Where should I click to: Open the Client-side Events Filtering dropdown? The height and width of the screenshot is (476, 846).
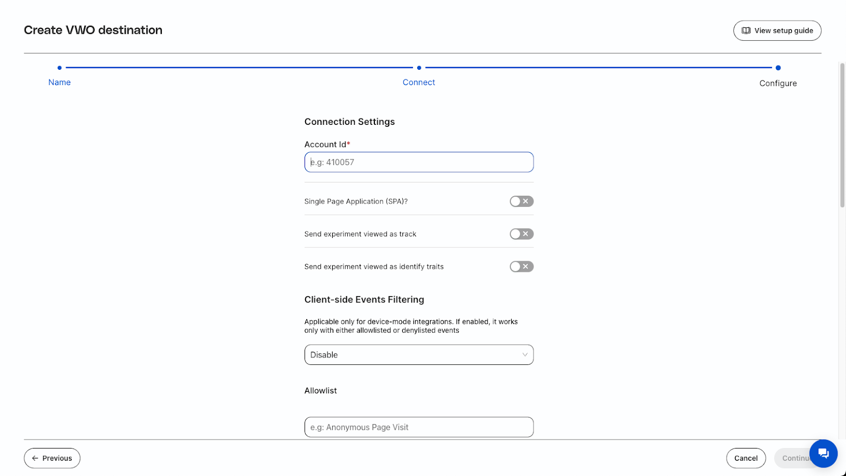[x=419, y=355]
